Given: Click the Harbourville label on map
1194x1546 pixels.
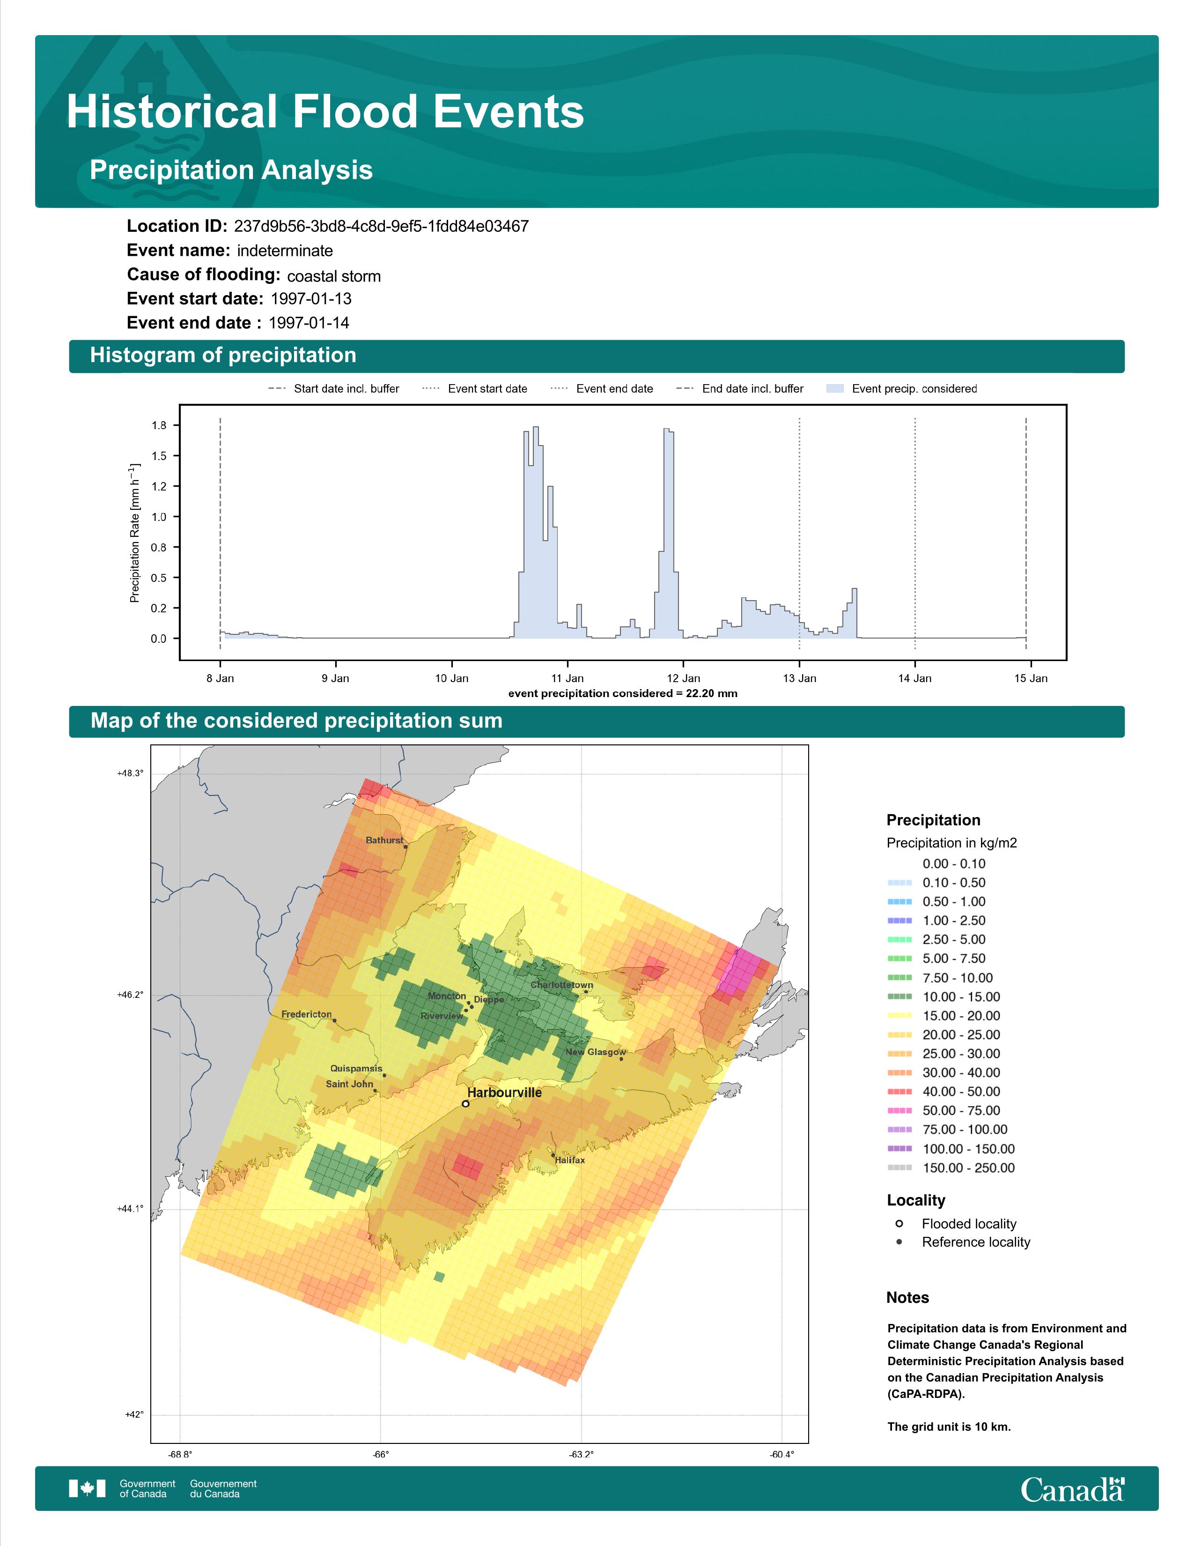Looking at the screenshot, I should (x=504, y=1092).
